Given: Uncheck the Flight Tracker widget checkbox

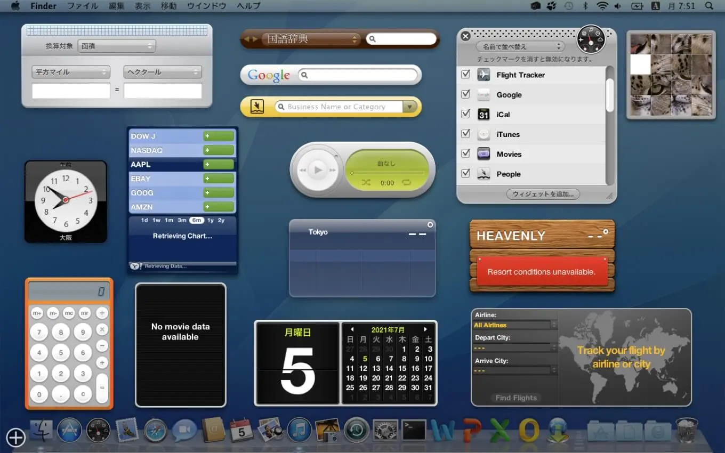Looking at the screenshot, I should tap(465, 74).
